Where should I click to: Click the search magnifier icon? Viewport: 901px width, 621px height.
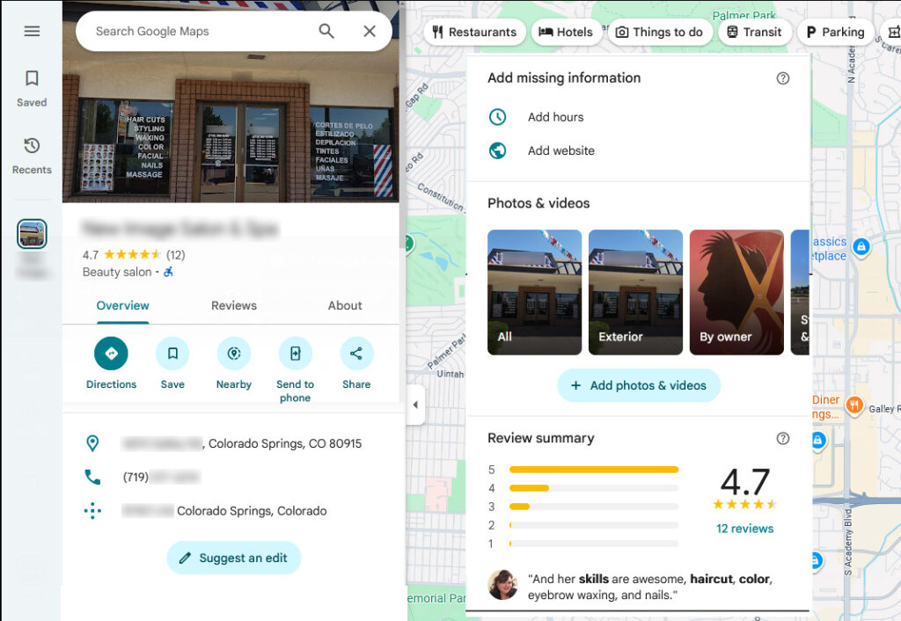(x=326, y=32)
